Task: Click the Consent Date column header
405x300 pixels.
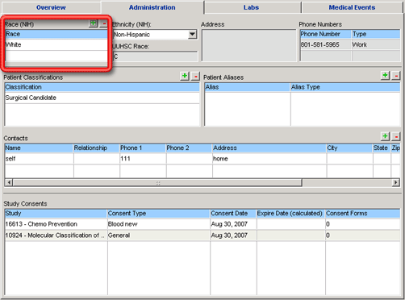Action: [x=233, y=213]
